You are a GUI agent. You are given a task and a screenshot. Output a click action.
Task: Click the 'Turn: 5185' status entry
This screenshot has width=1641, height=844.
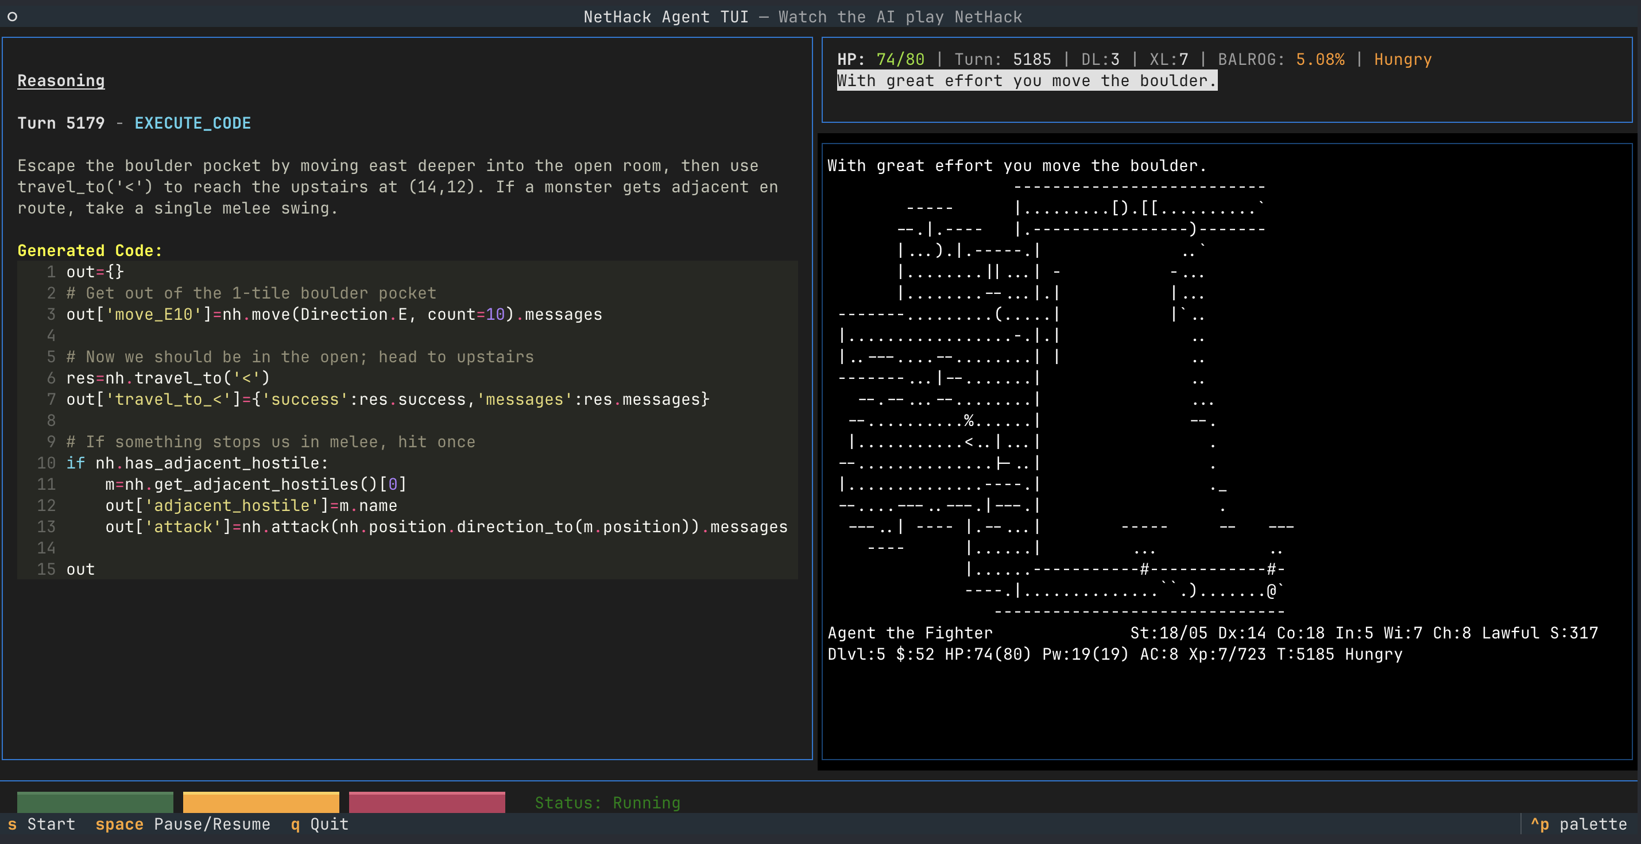(x=1003, y=59)
